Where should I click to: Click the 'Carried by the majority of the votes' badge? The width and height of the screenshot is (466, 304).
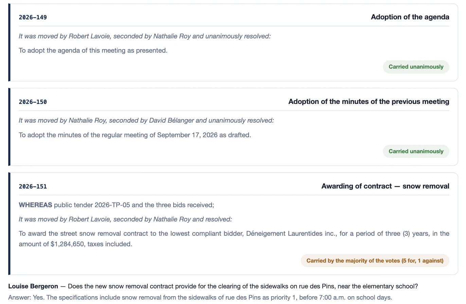375,261
